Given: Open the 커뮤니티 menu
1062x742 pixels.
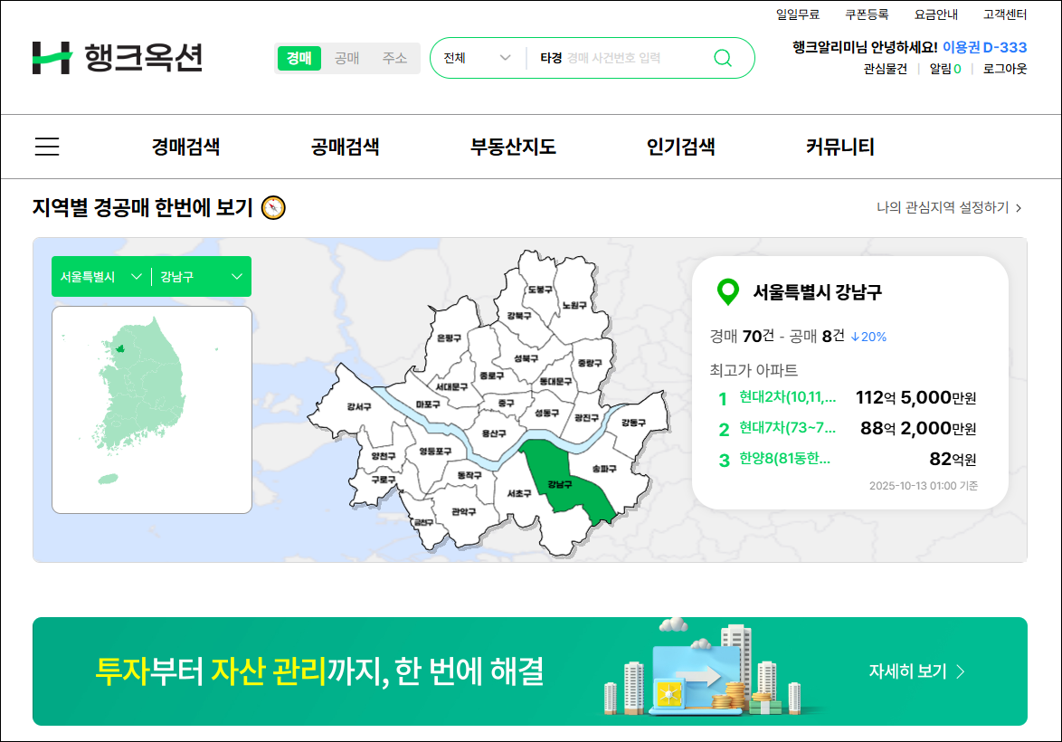Looking at the screenshot, I should (x=839, y=147).
